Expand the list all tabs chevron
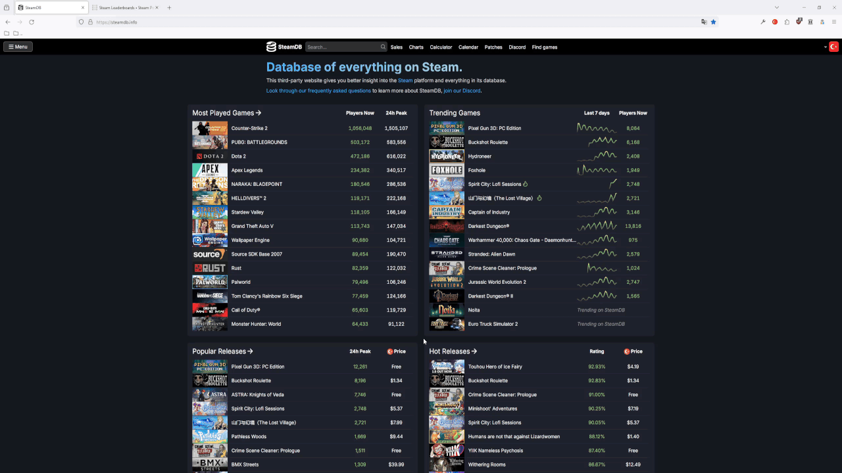The width and height of the screenshot is (842, 473). [777, 8]
